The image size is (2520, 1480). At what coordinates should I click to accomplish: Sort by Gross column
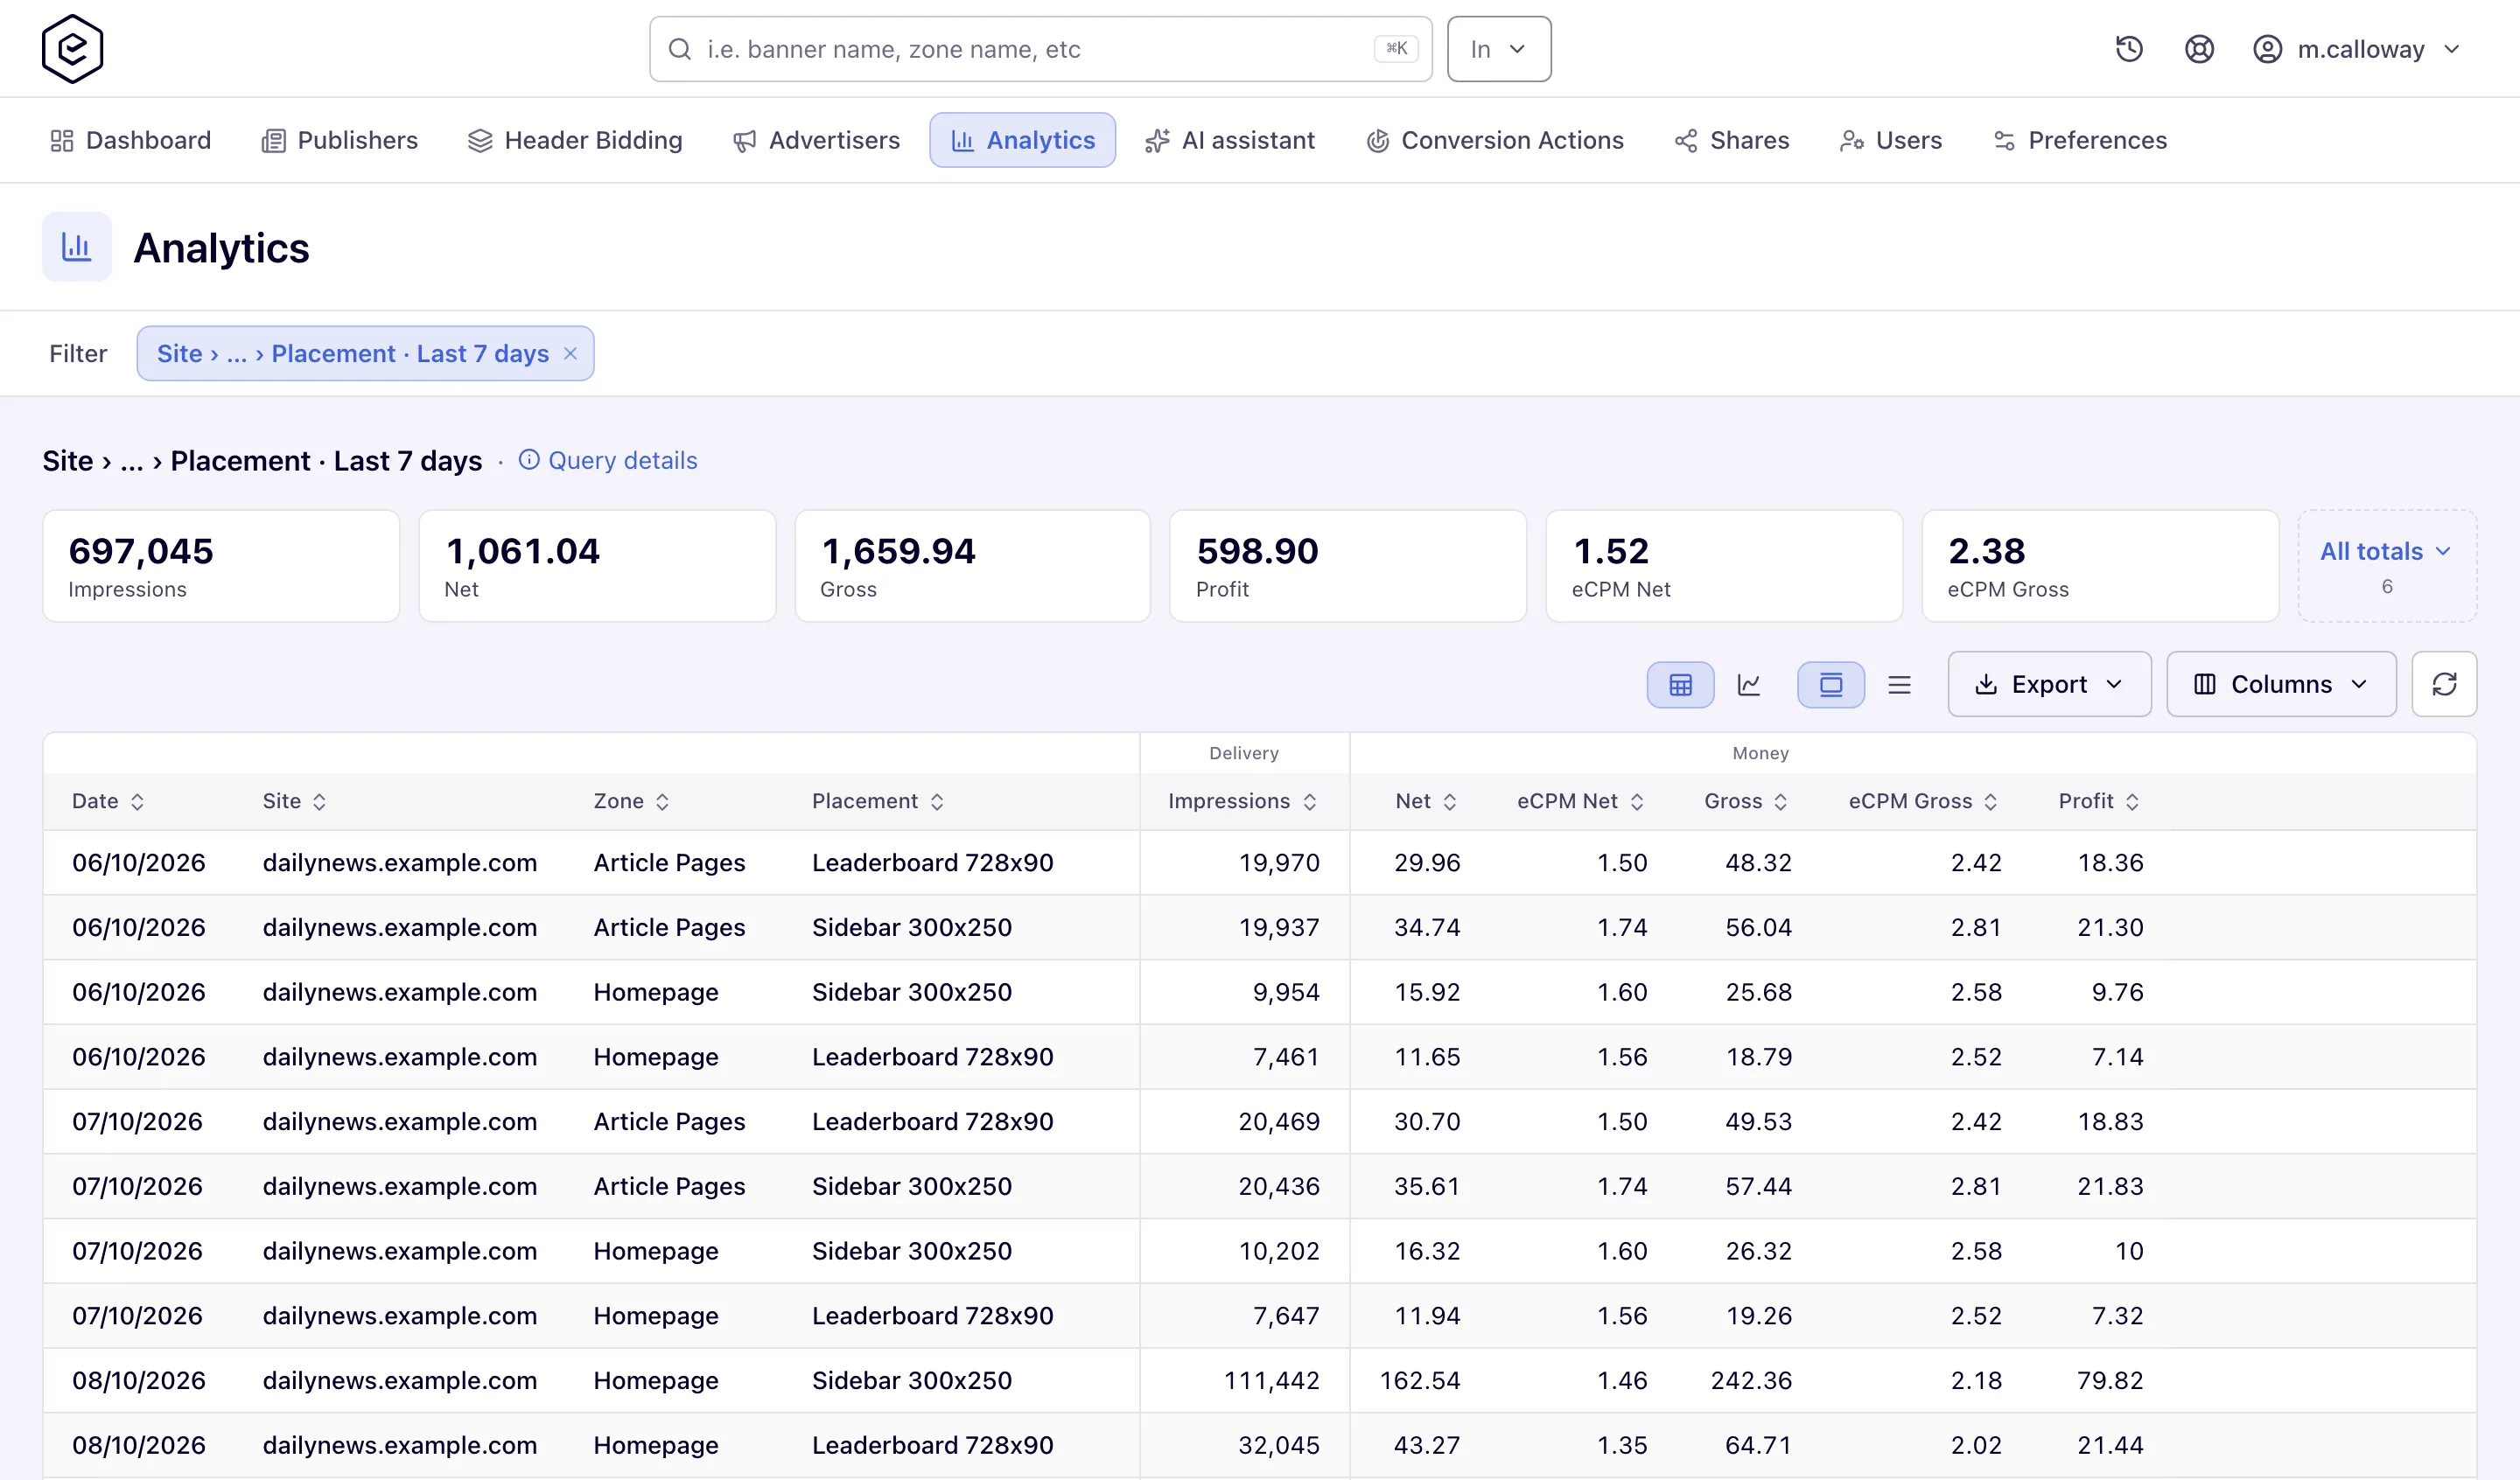coord(1780,802)
